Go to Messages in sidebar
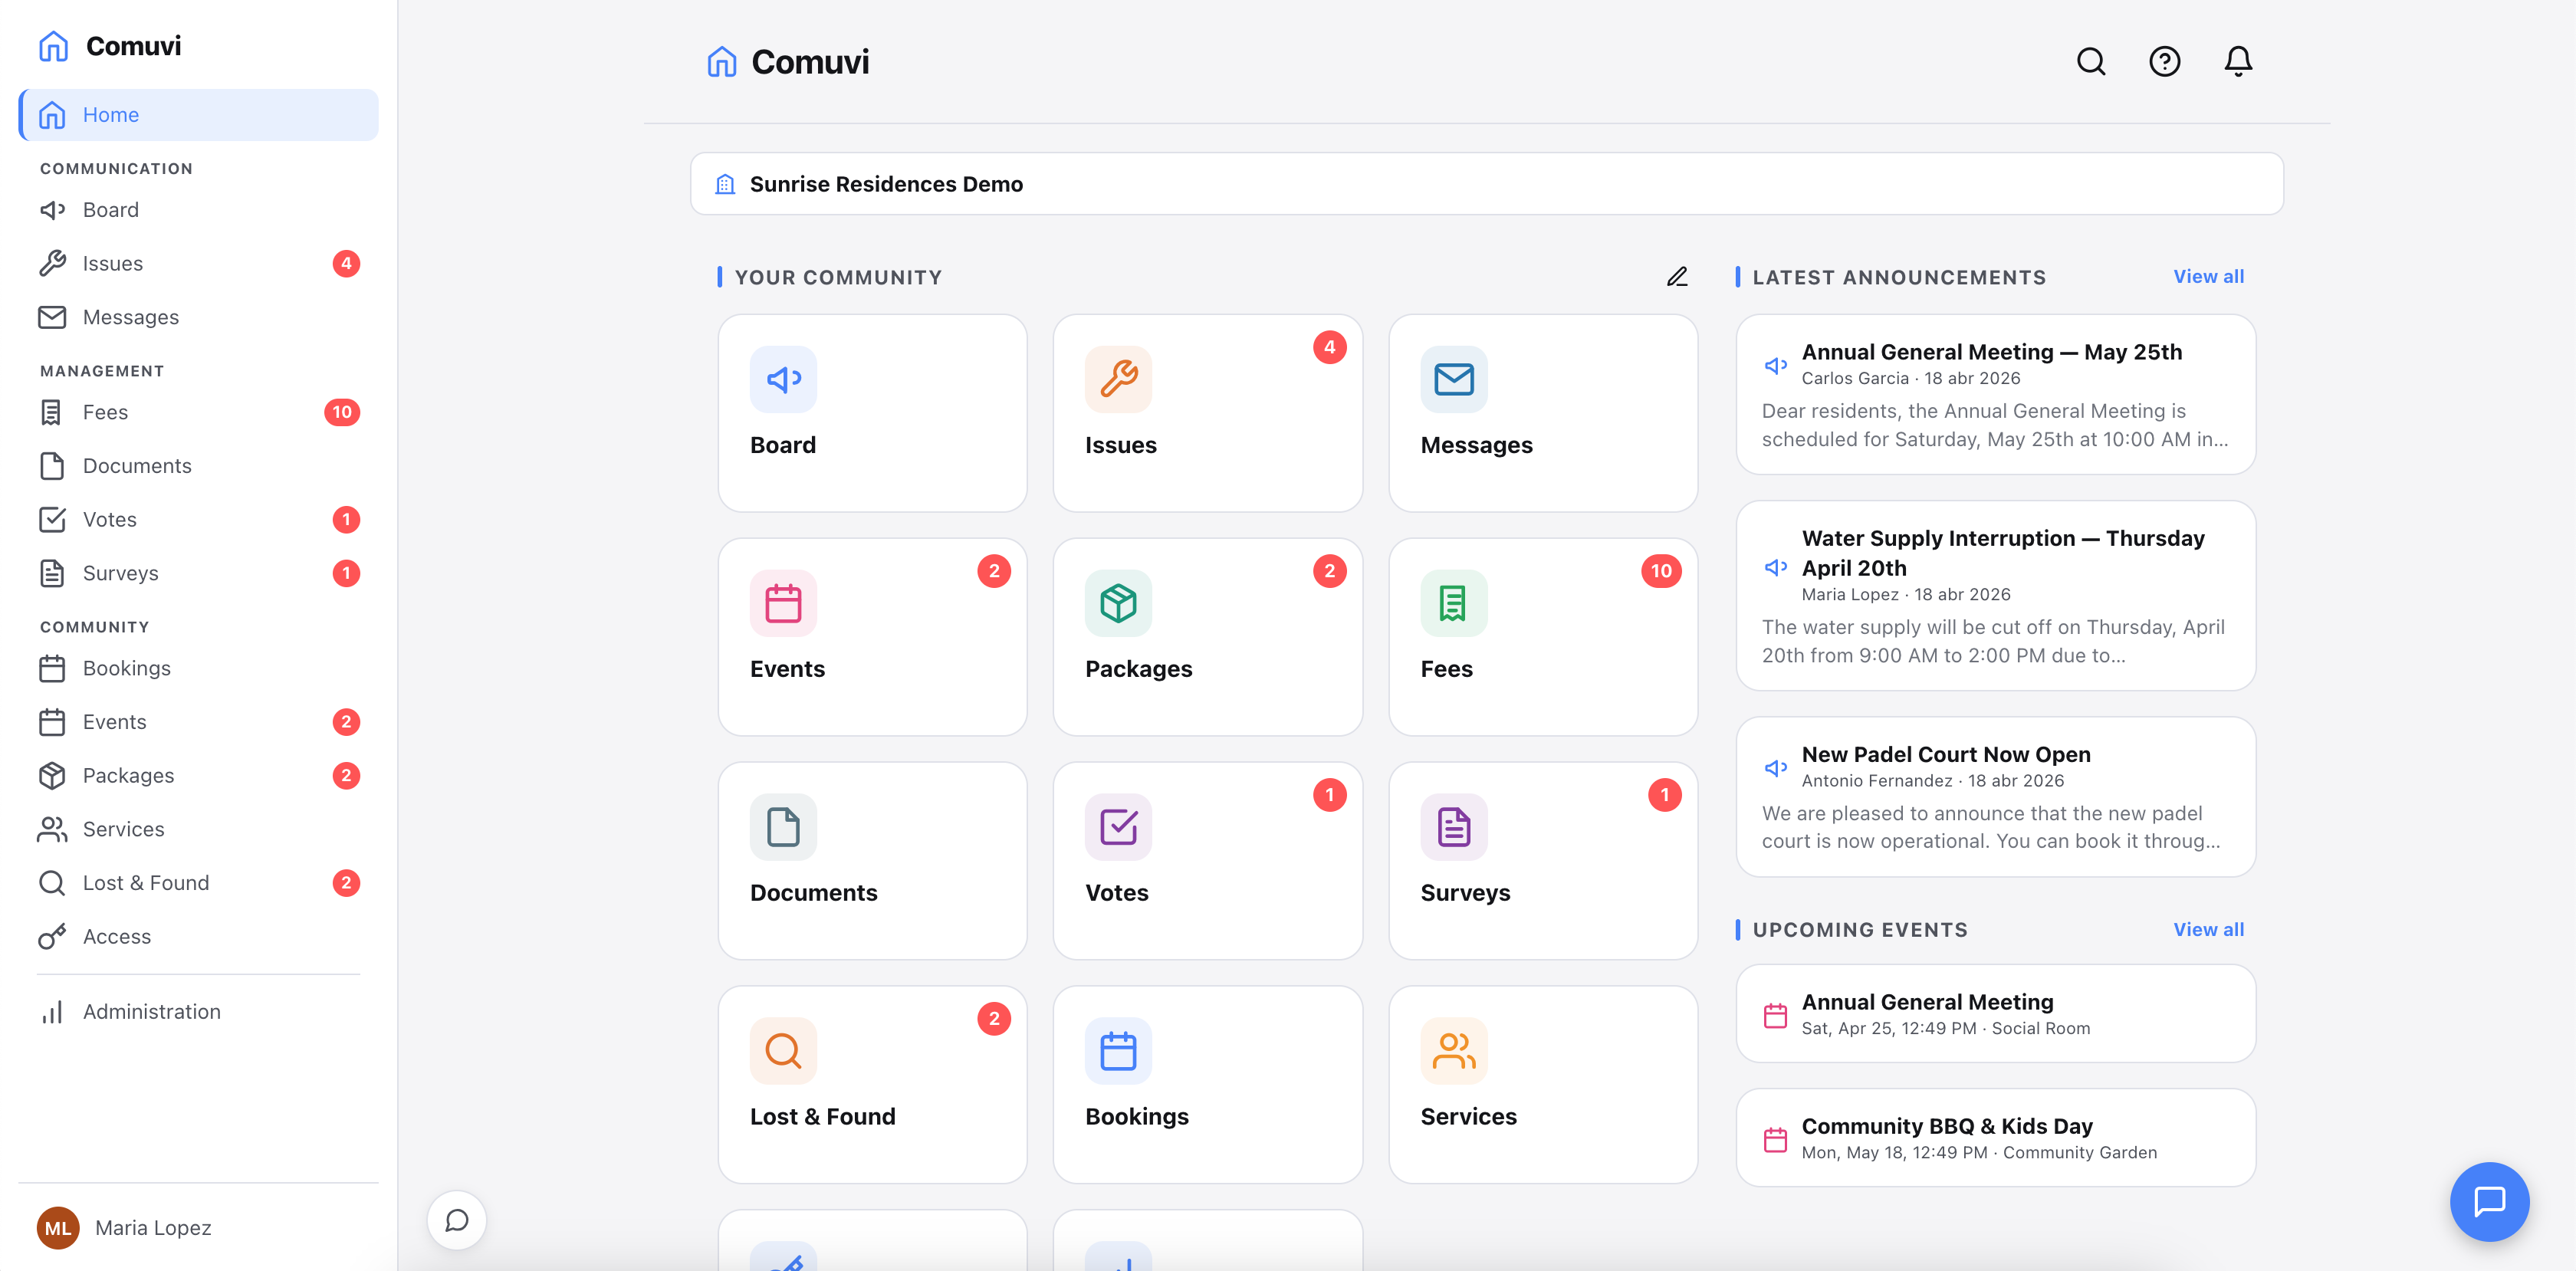2576x1271 pixels. (198, 317)
